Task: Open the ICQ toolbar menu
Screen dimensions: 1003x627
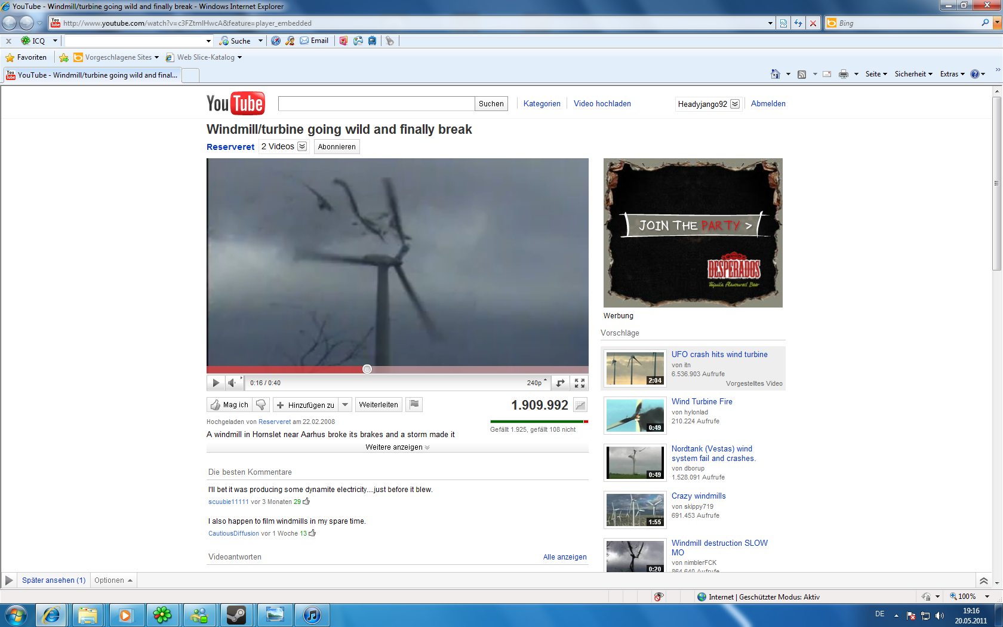Action: [39, 41]
